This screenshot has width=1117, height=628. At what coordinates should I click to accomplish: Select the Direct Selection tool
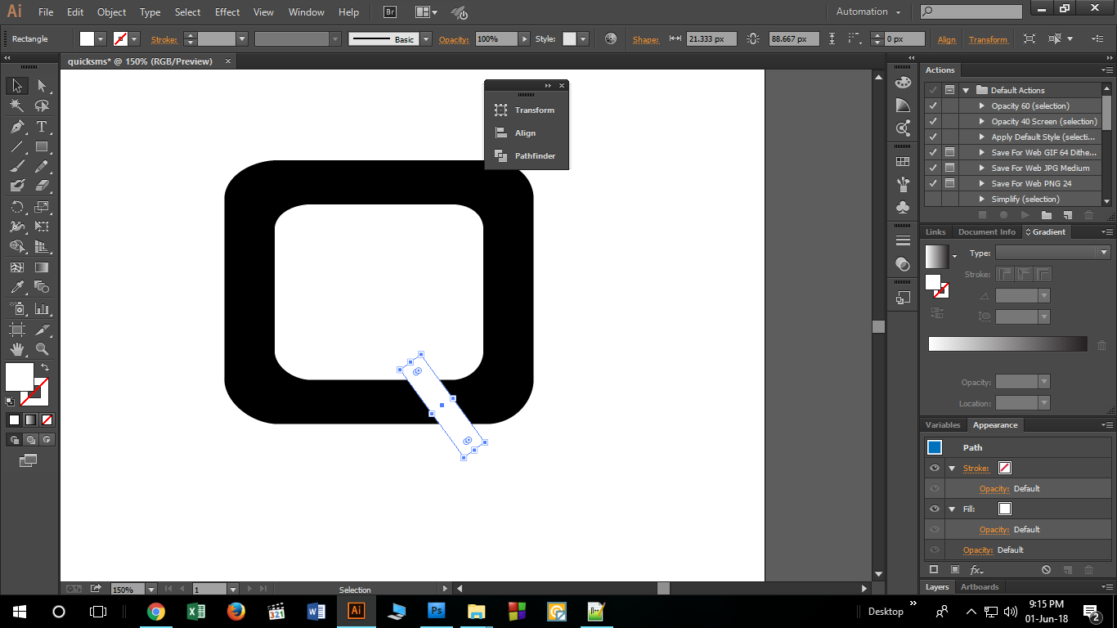coord(42,85)
